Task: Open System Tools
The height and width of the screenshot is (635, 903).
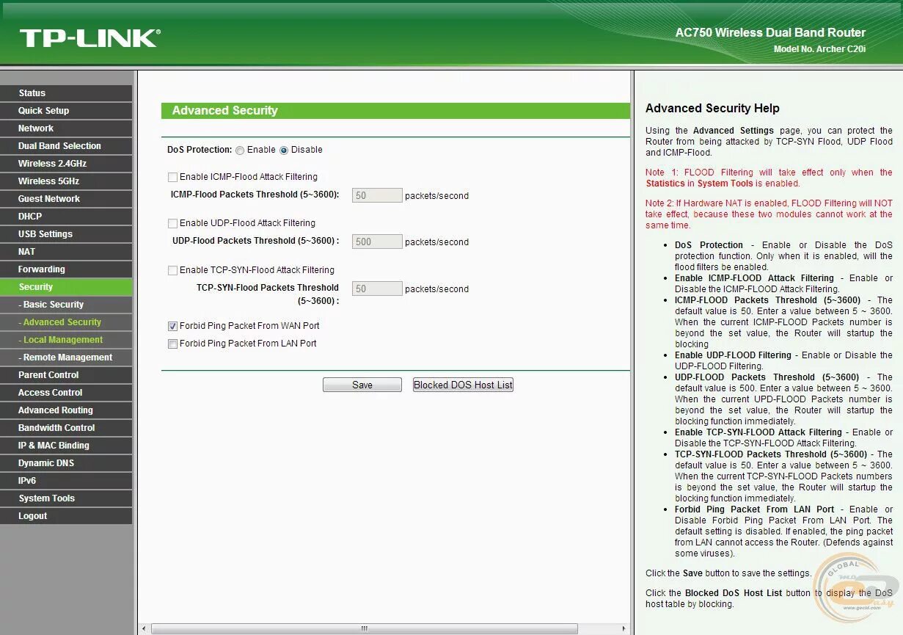Action: coord(66,498)
